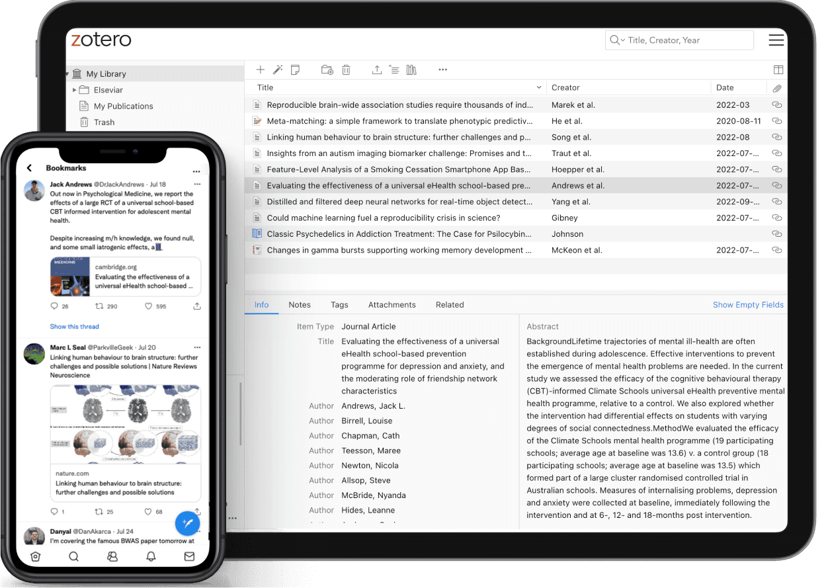Click the magic wand add-by-identifier icon

(278, 69)
